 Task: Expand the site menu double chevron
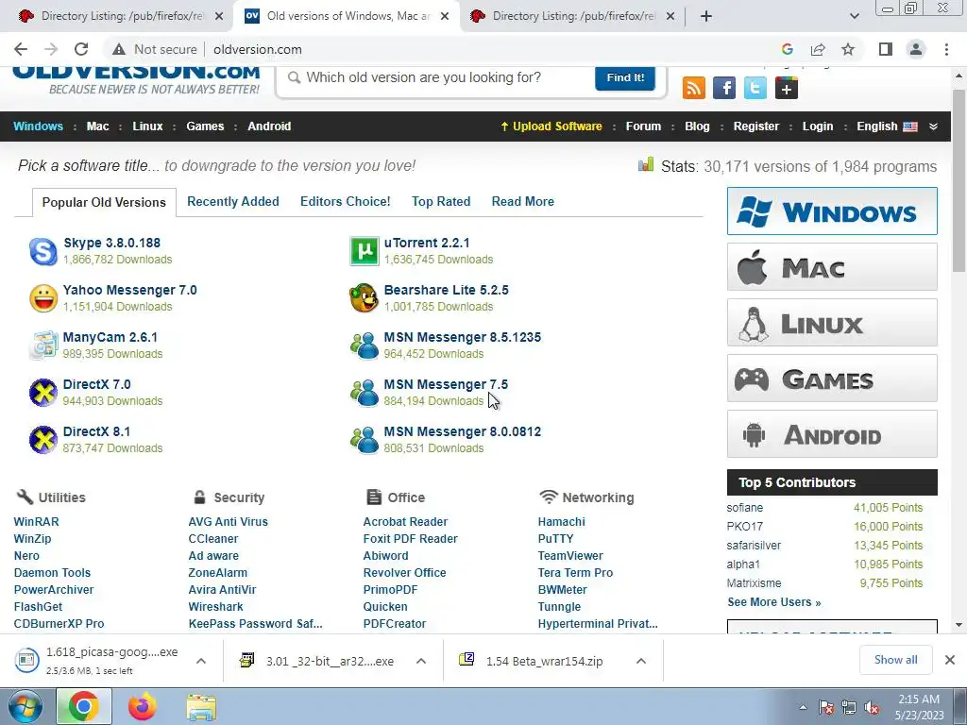(x=934, y=126)
